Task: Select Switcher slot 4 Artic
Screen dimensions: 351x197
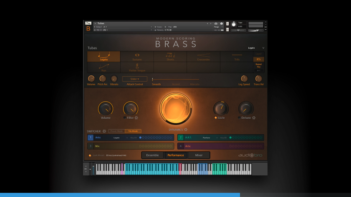Action: point(221,146)
